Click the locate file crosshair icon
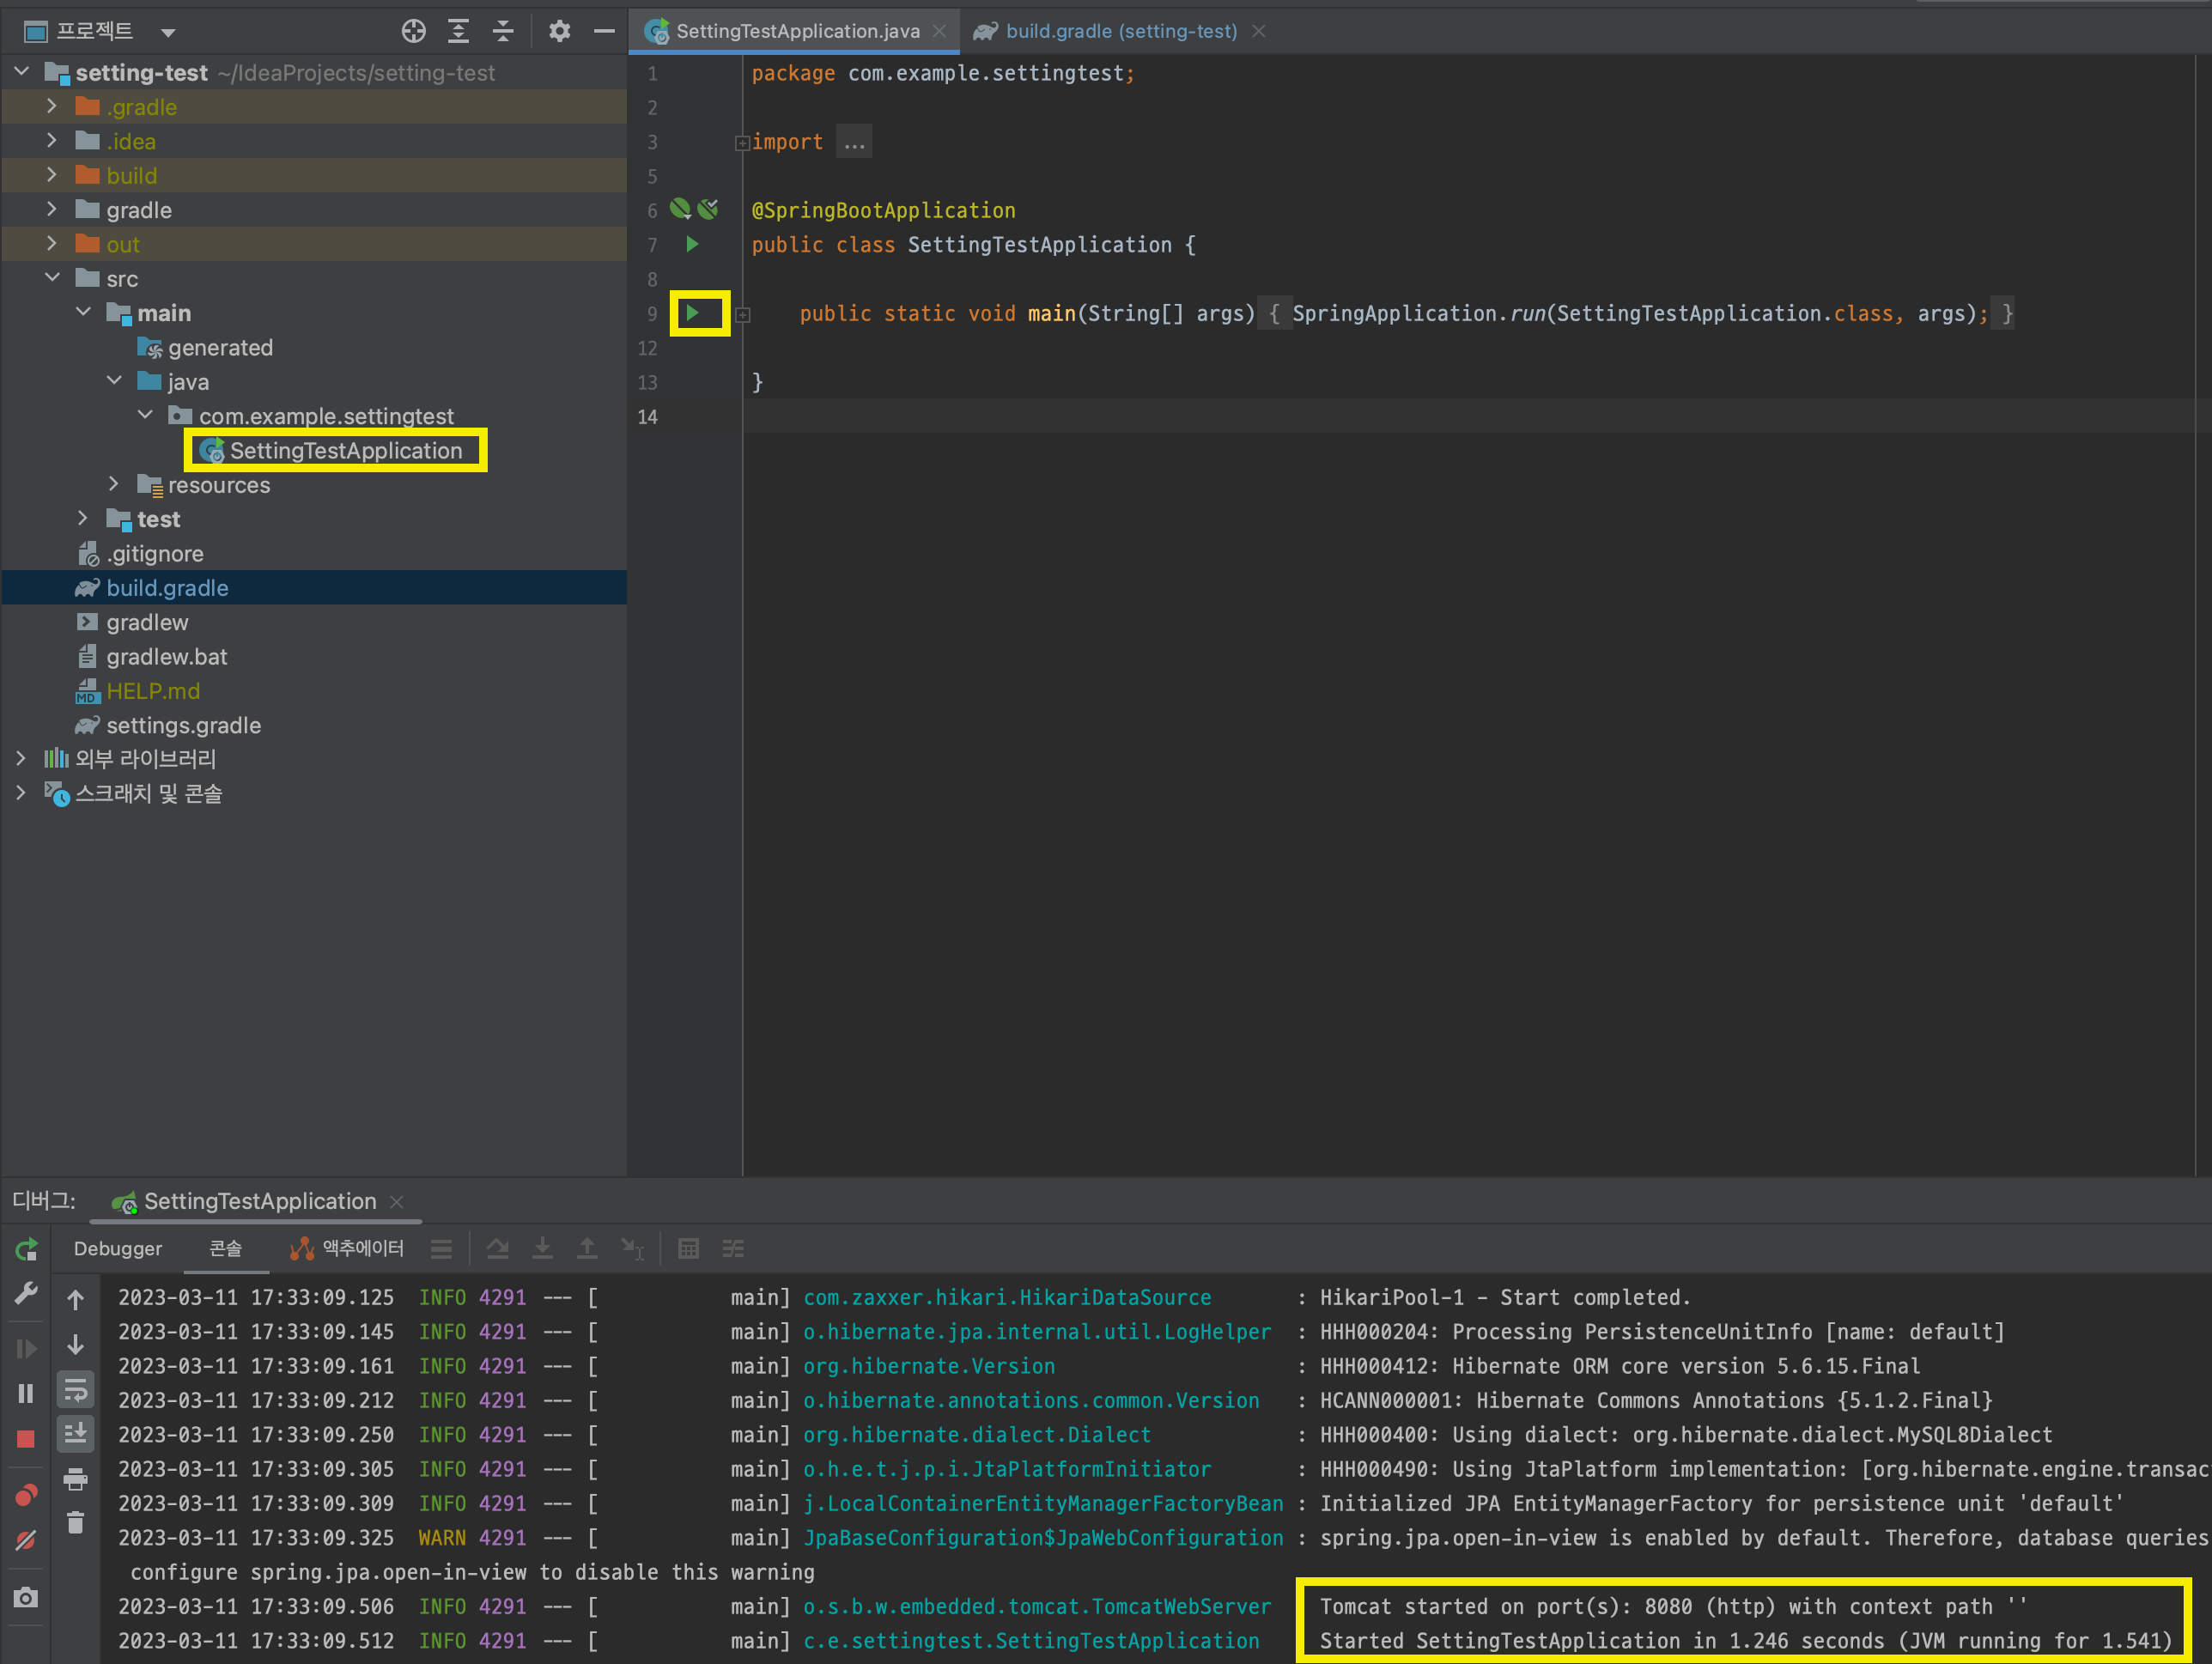This screenshot has width=2212, height=1664. pos(413,31)
